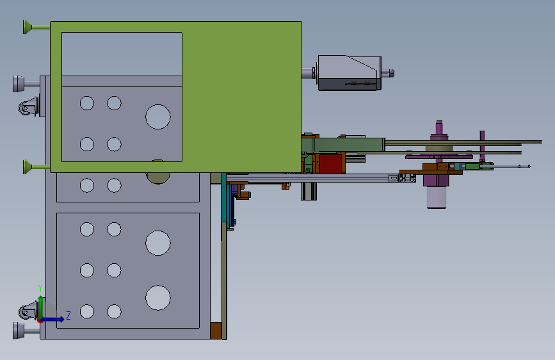Select the red block under the green arm

click(330, 163)
